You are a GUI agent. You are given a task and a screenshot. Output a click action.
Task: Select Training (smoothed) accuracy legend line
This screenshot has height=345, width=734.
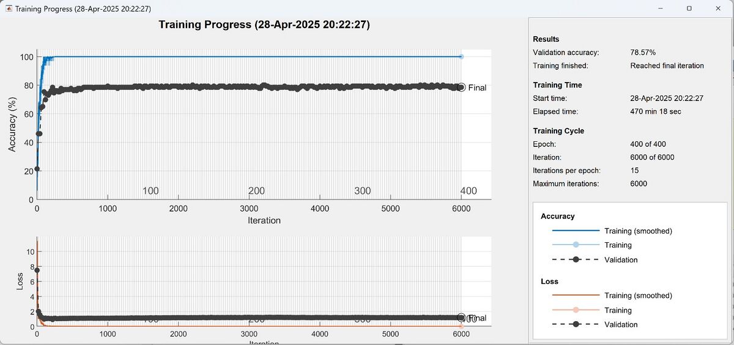pyautogui.click(x=576, y=231)
